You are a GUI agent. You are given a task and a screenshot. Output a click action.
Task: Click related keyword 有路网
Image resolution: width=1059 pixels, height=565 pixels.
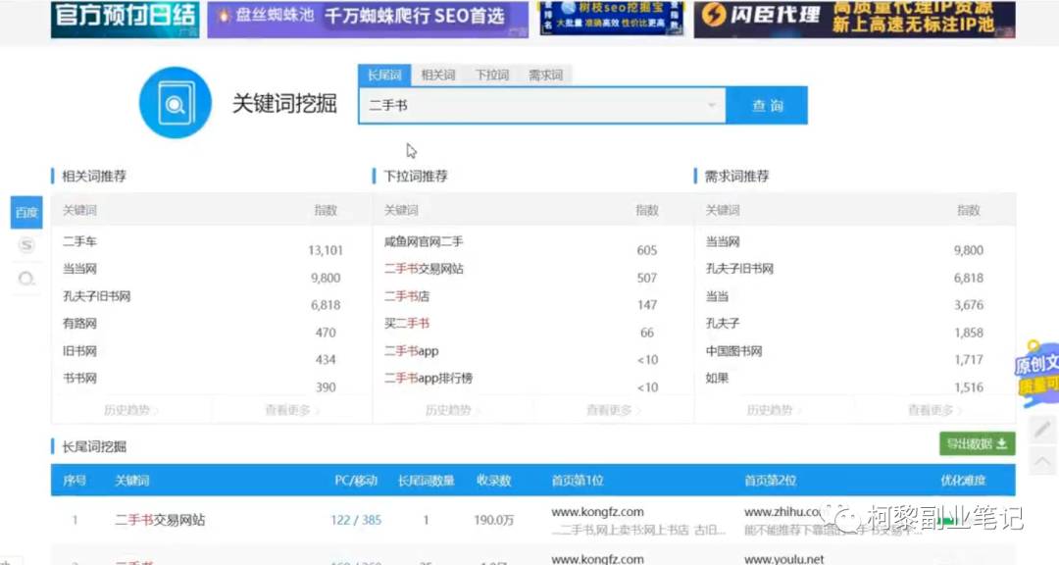(79, 324)
